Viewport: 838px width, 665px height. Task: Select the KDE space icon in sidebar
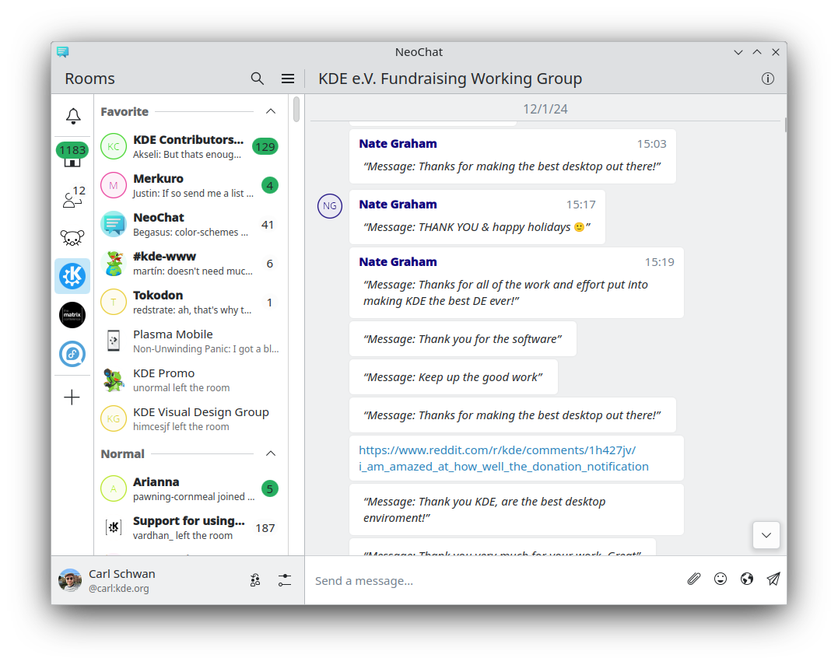pyautogui.click(x=72, y=276)
